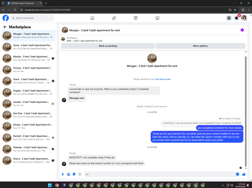Open the Video (Watch) icon

[136, 18]
